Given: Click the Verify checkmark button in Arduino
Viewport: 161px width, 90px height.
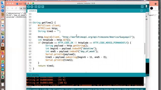Looking at the screenshot, I should coord(28,7).
